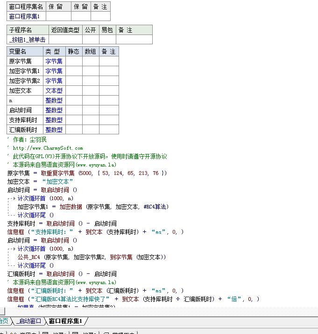318x334 pixels.
Task: Select variable 加密文本 in the variable table
Action: (x=25, y=90)
